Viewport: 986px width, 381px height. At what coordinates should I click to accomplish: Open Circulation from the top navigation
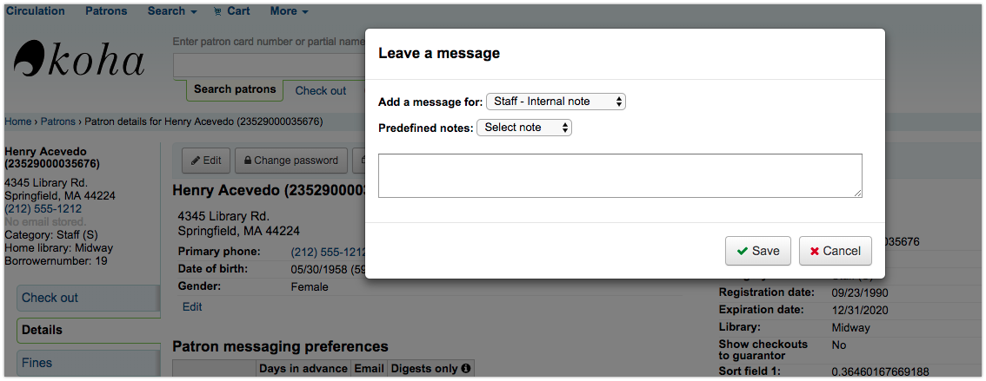[x=36, y=11]
